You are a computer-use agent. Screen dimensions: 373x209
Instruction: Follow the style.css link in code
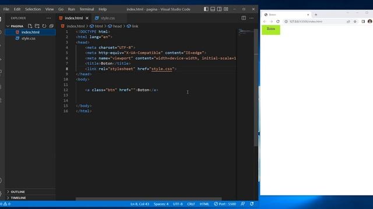tap(161, 69)
